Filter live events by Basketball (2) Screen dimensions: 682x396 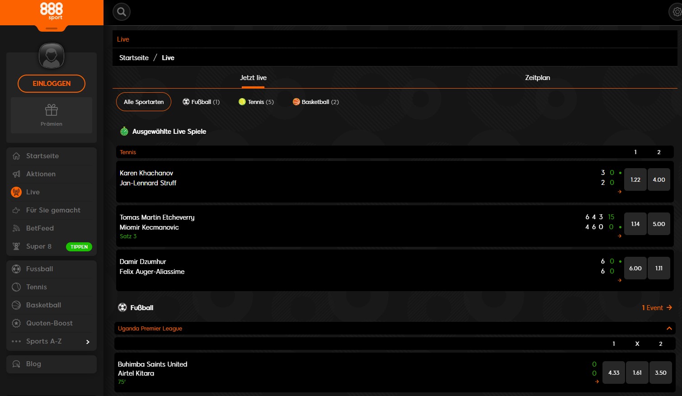tap(316, 102)
